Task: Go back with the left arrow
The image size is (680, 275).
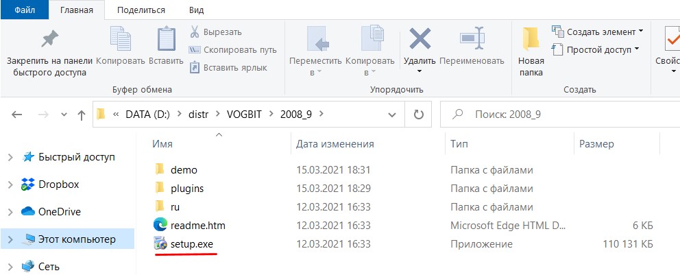Action: (x=16, y=115)
